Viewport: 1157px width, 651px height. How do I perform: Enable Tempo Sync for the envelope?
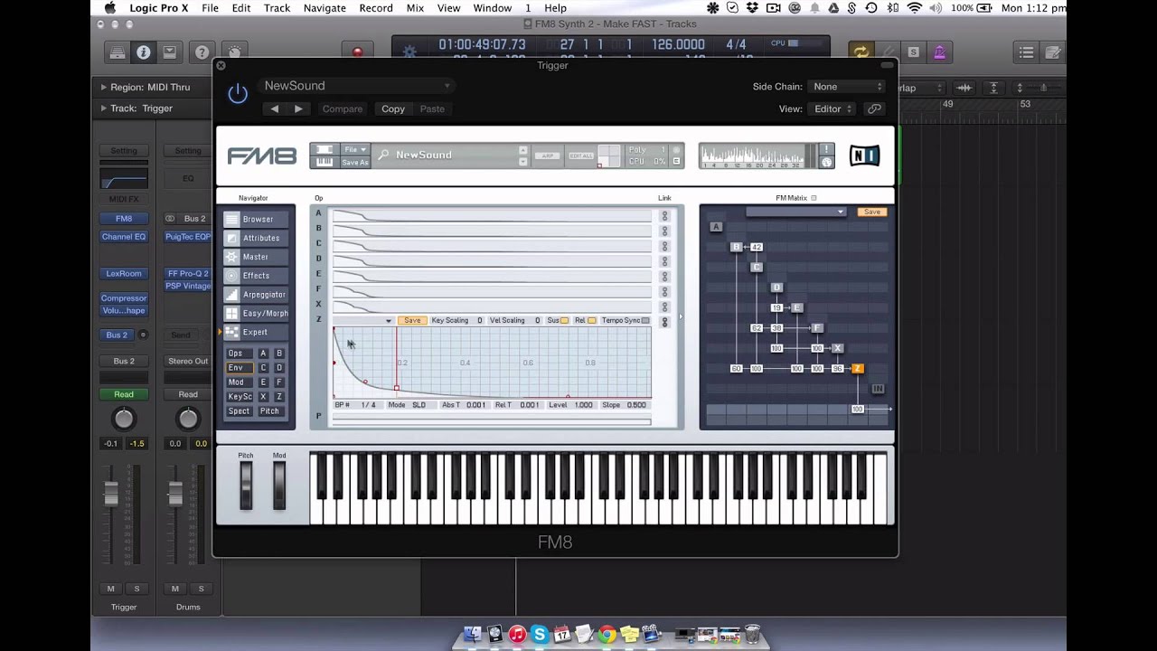tap(644, 320)
